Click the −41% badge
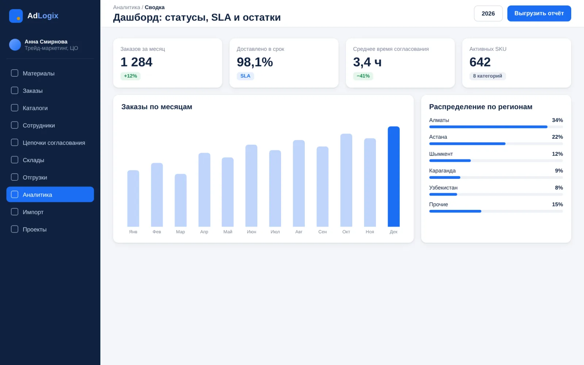This screenshot has height=365, width=584. (x=363, y=76)
